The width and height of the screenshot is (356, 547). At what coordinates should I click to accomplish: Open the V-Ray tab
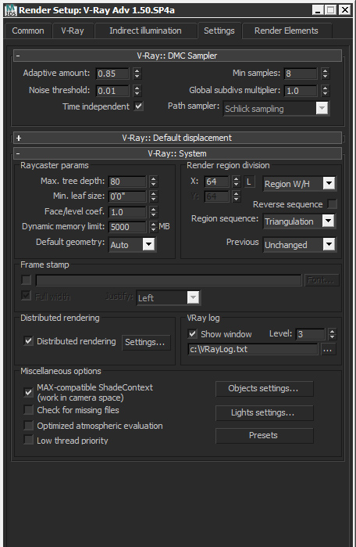pos(73,31)
